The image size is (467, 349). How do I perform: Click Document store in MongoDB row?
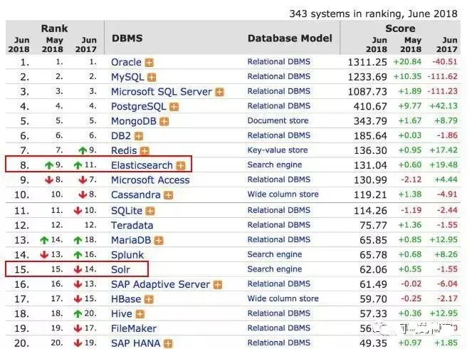click(x=278, y=120)
